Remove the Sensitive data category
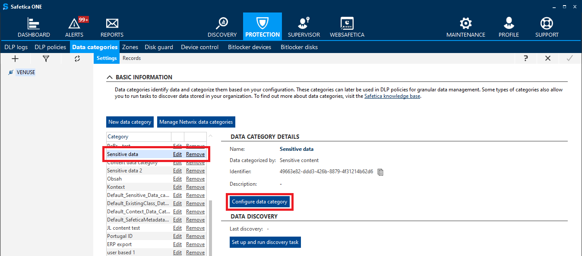 [x=195, y=154]
